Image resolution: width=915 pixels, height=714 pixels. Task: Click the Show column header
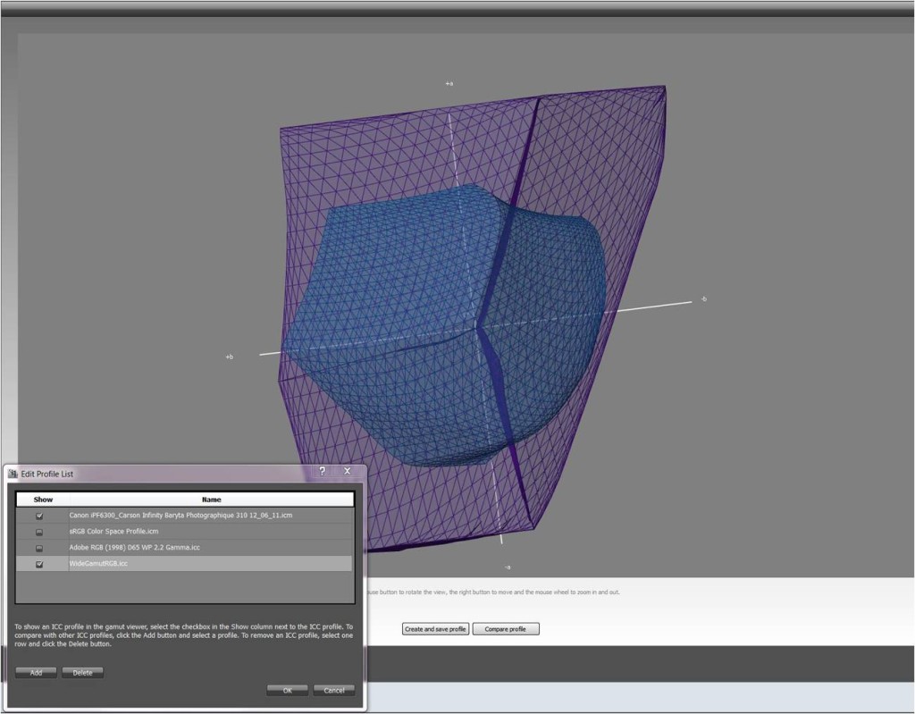click(43, 500)
